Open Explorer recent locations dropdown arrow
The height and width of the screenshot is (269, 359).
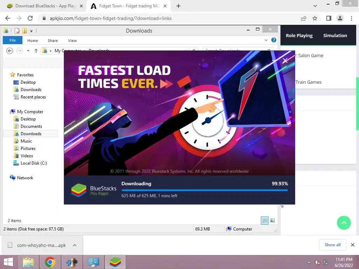pos(28,51)
